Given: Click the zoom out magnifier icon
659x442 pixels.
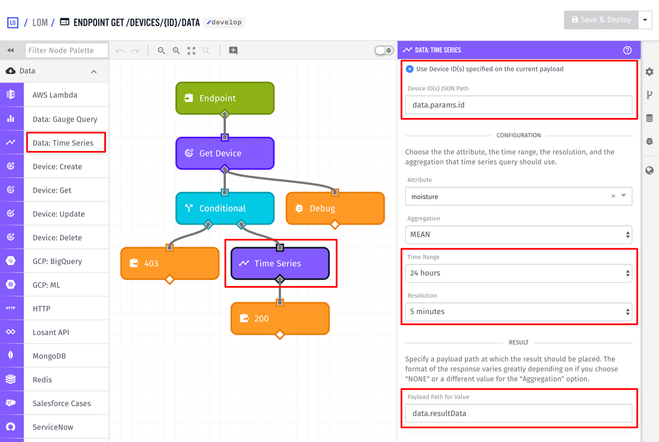Looking at the screenshot, I should [161, 51].
